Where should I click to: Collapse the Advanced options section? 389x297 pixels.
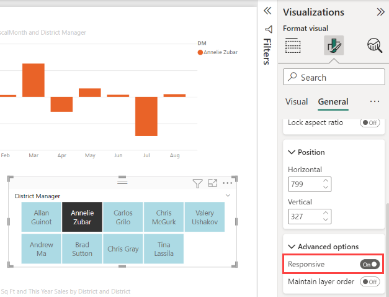pyautogui.click(x=292, y=247)
